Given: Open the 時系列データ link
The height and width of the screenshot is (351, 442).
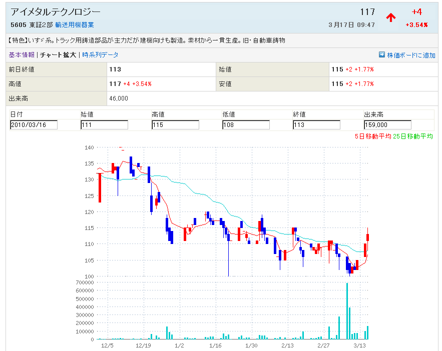Looking at the screenshot, I should [100, 55].
